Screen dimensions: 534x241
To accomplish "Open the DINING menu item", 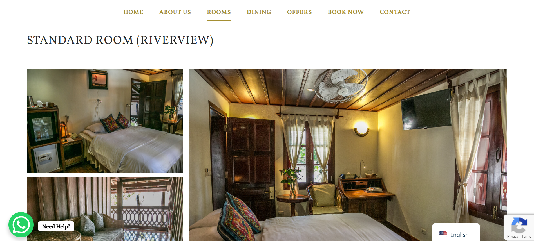I will pyautogui.click(x=259, y=12).
